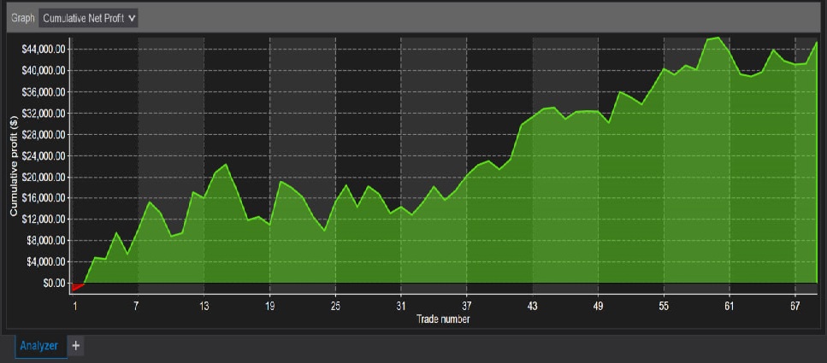Click the $12,000.00 y-axis label

pos(43,219)
